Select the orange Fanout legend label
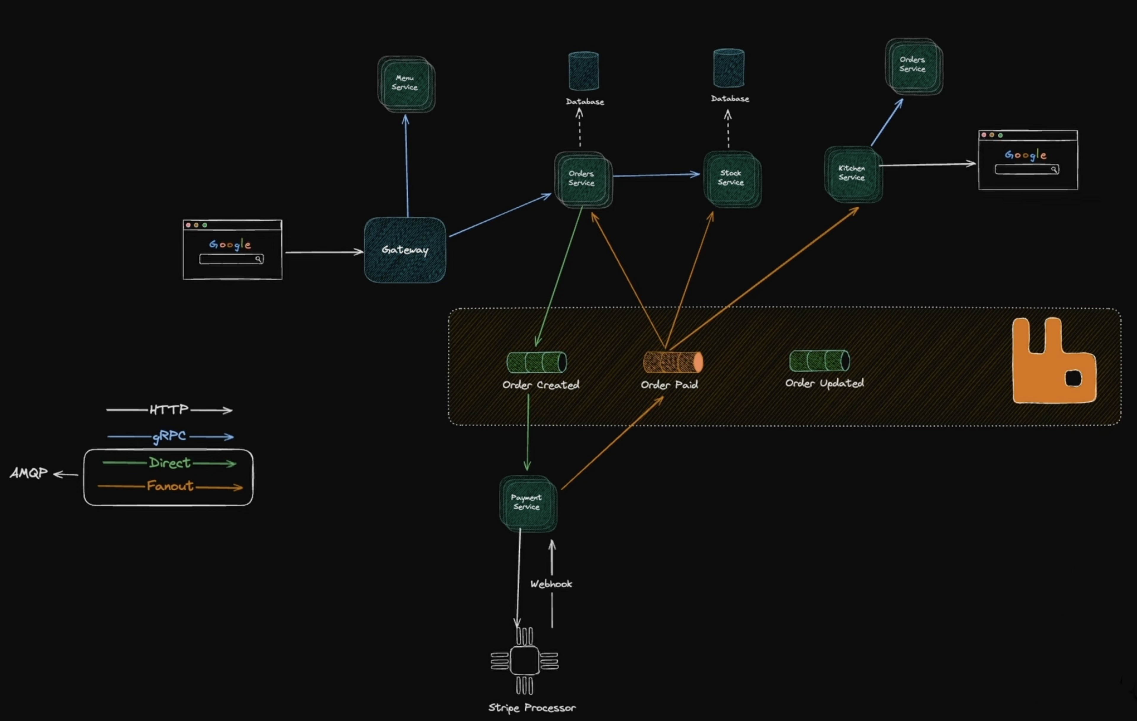Viewport: 1137px width, 721px height. (170, 486)
